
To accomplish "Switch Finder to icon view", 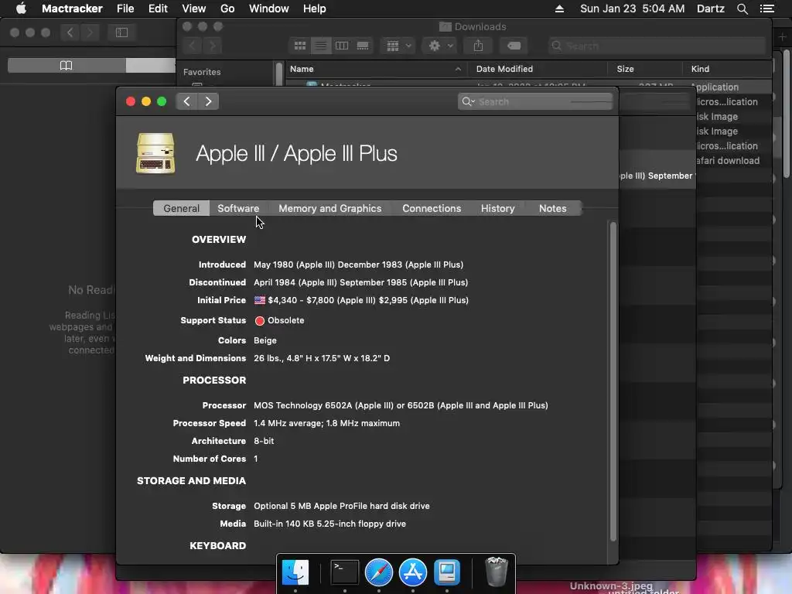I will [299, 46].
